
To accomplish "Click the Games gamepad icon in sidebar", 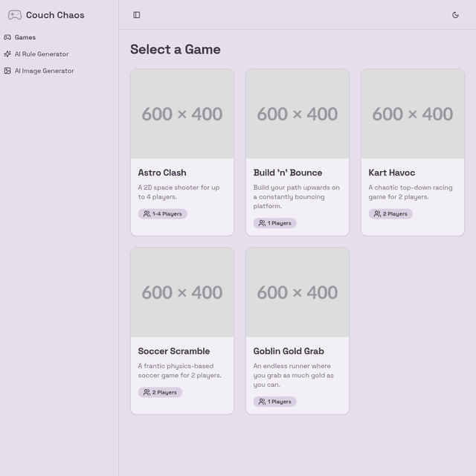I will click(x=7, y=37).
